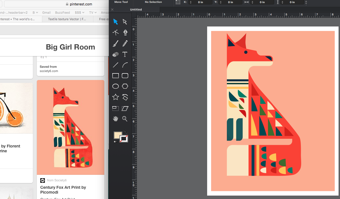The image size is (340, 199).
Task: Pick the Eraser tool
Action: coord(115,54)
